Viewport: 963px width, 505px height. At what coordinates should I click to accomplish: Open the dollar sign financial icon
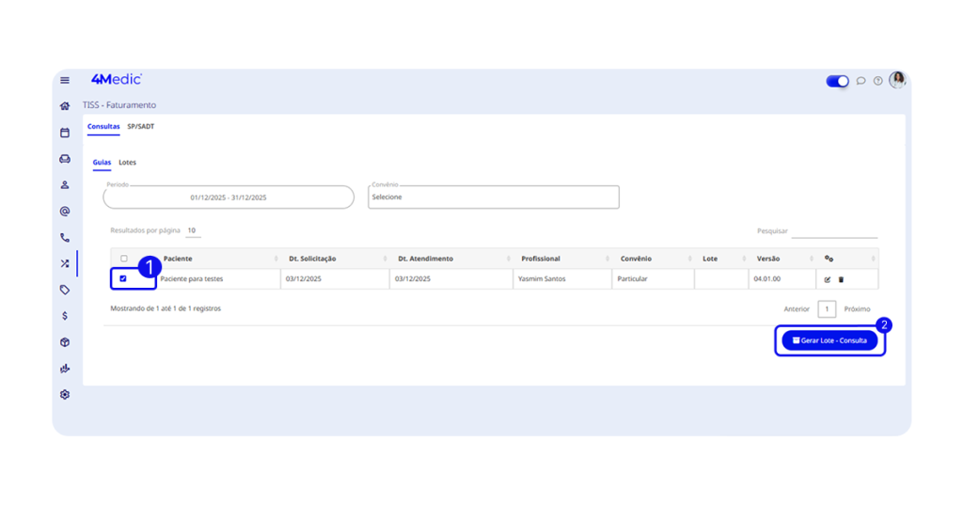[x=65, y=316]
